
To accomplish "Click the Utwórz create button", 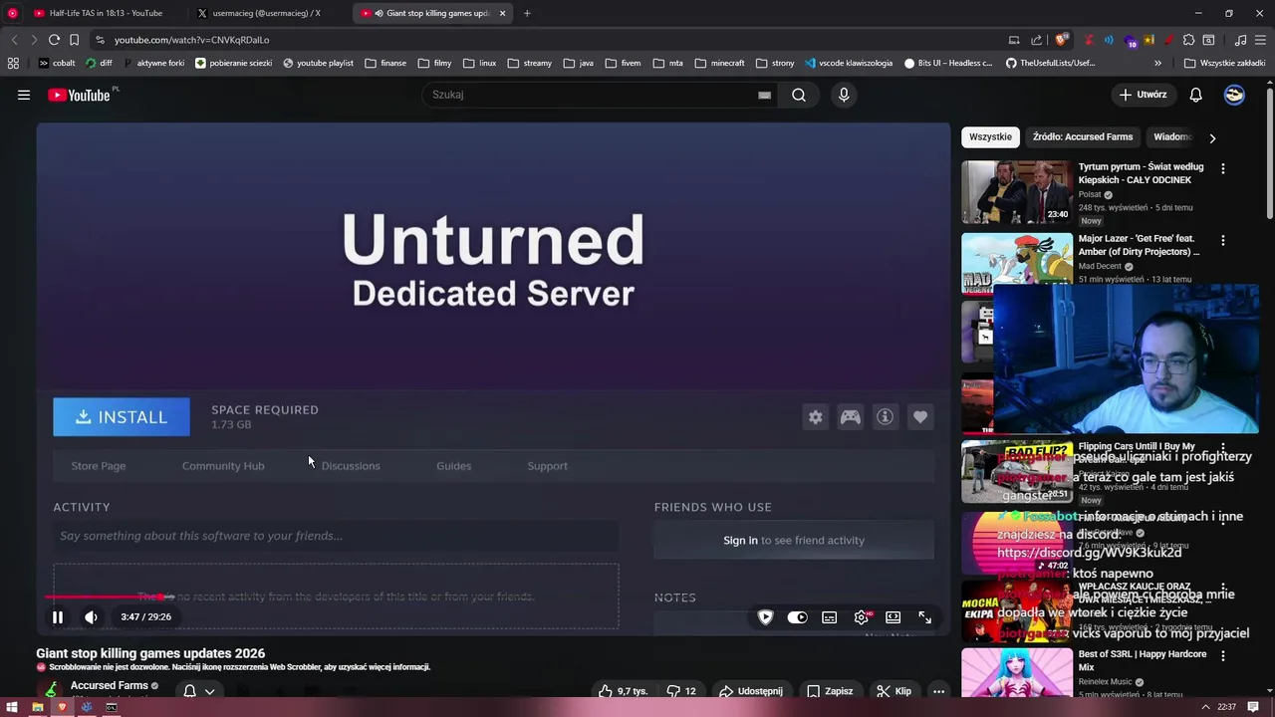I will (1143, 95).
